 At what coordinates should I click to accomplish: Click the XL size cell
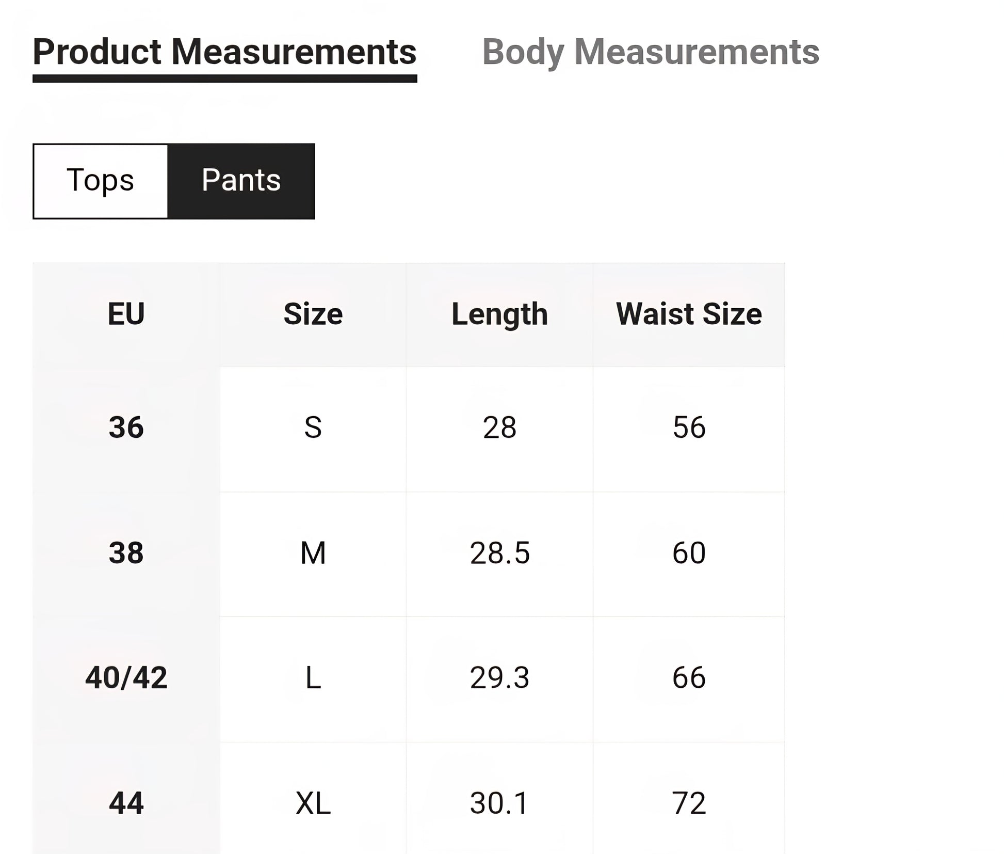[313, 803]
